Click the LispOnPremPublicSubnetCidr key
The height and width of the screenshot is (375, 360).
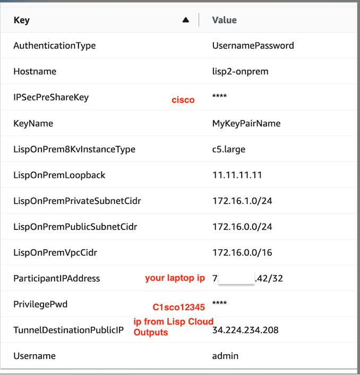[x=75, y=227]
